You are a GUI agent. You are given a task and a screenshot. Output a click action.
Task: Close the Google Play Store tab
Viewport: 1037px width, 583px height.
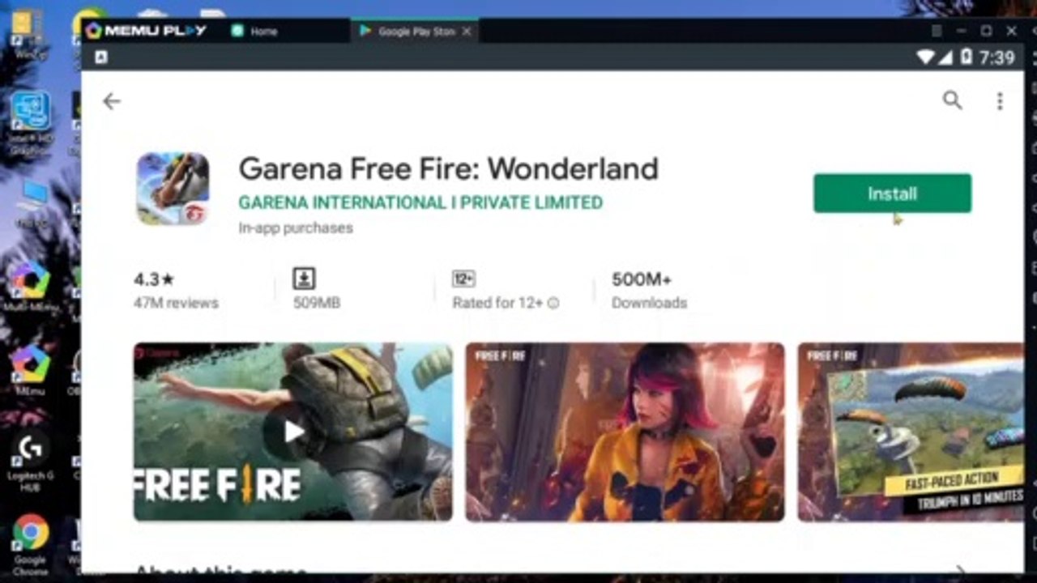click(465, 32)
